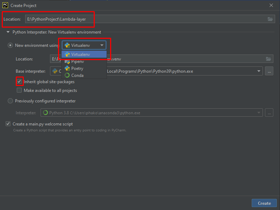Expand the previously configured Interpreter dropdown
The width and height of the screenshot is (280, 210).
pyautogui.click(x=259, y=113)
